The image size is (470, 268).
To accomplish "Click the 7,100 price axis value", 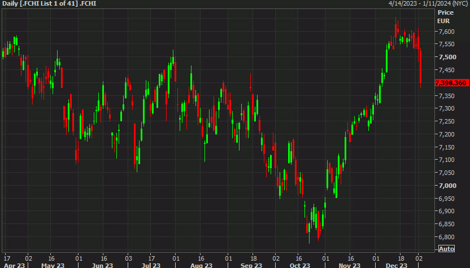I will click(x=447, y=160).
